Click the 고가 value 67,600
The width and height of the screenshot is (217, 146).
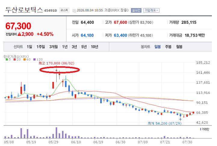click(x=120, y=22)
